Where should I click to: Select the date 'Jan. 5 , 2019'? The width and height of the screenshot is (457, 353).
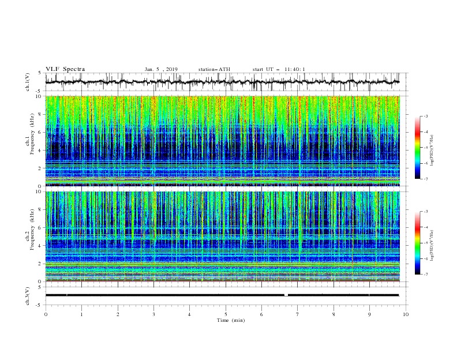pos(161,69)
